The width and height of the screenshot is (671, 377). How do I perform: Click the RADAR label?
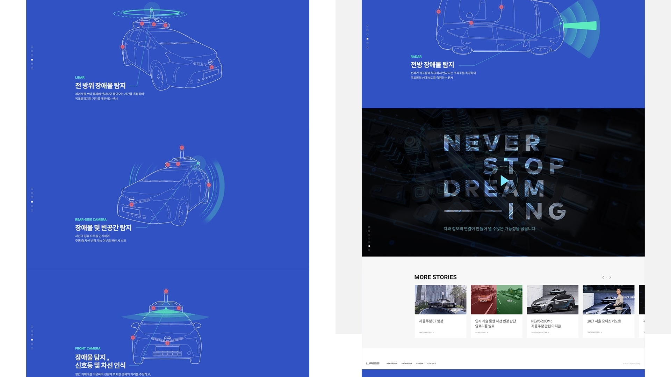tap(416, 57)
